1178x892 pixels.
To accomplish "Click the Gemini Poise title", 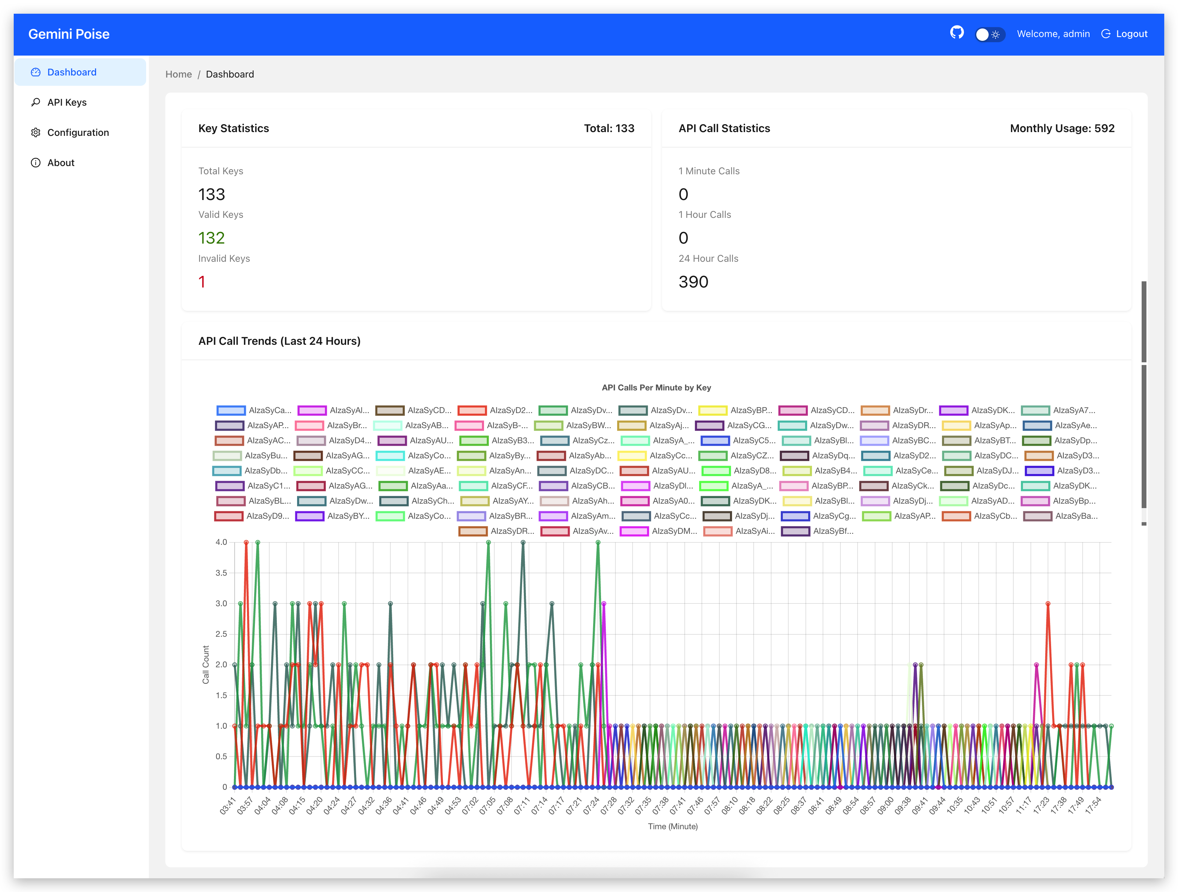I will [69, 34].
